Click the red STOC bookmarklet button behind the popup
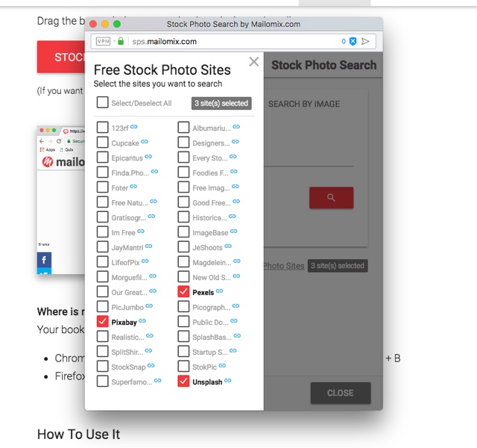This screenshot has width=477, height=448. 61,57
